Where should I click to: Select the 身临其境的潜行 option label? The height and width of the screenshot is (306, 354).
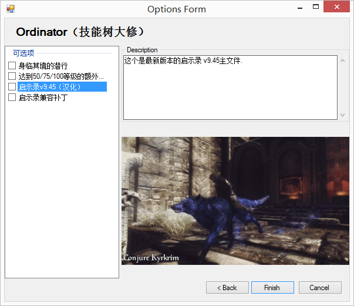pyautogui.click(x=43, y=66)
